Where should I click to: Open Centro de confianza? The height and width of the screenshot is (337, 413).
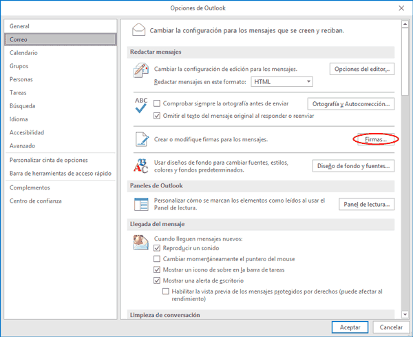point(61,201)
